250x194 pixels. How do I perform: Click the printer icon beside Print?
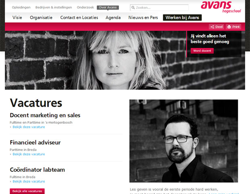coord(229,27)
